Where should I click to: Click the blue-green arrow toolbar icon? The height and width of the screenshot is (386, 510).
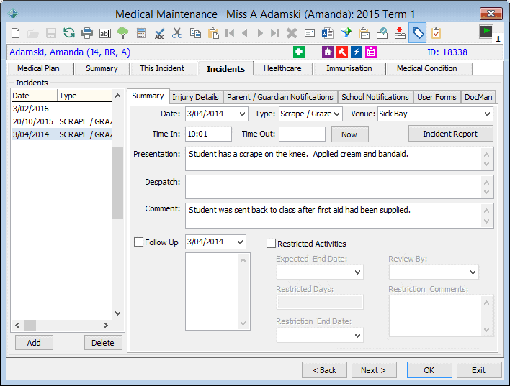click(x=346, y=33)
